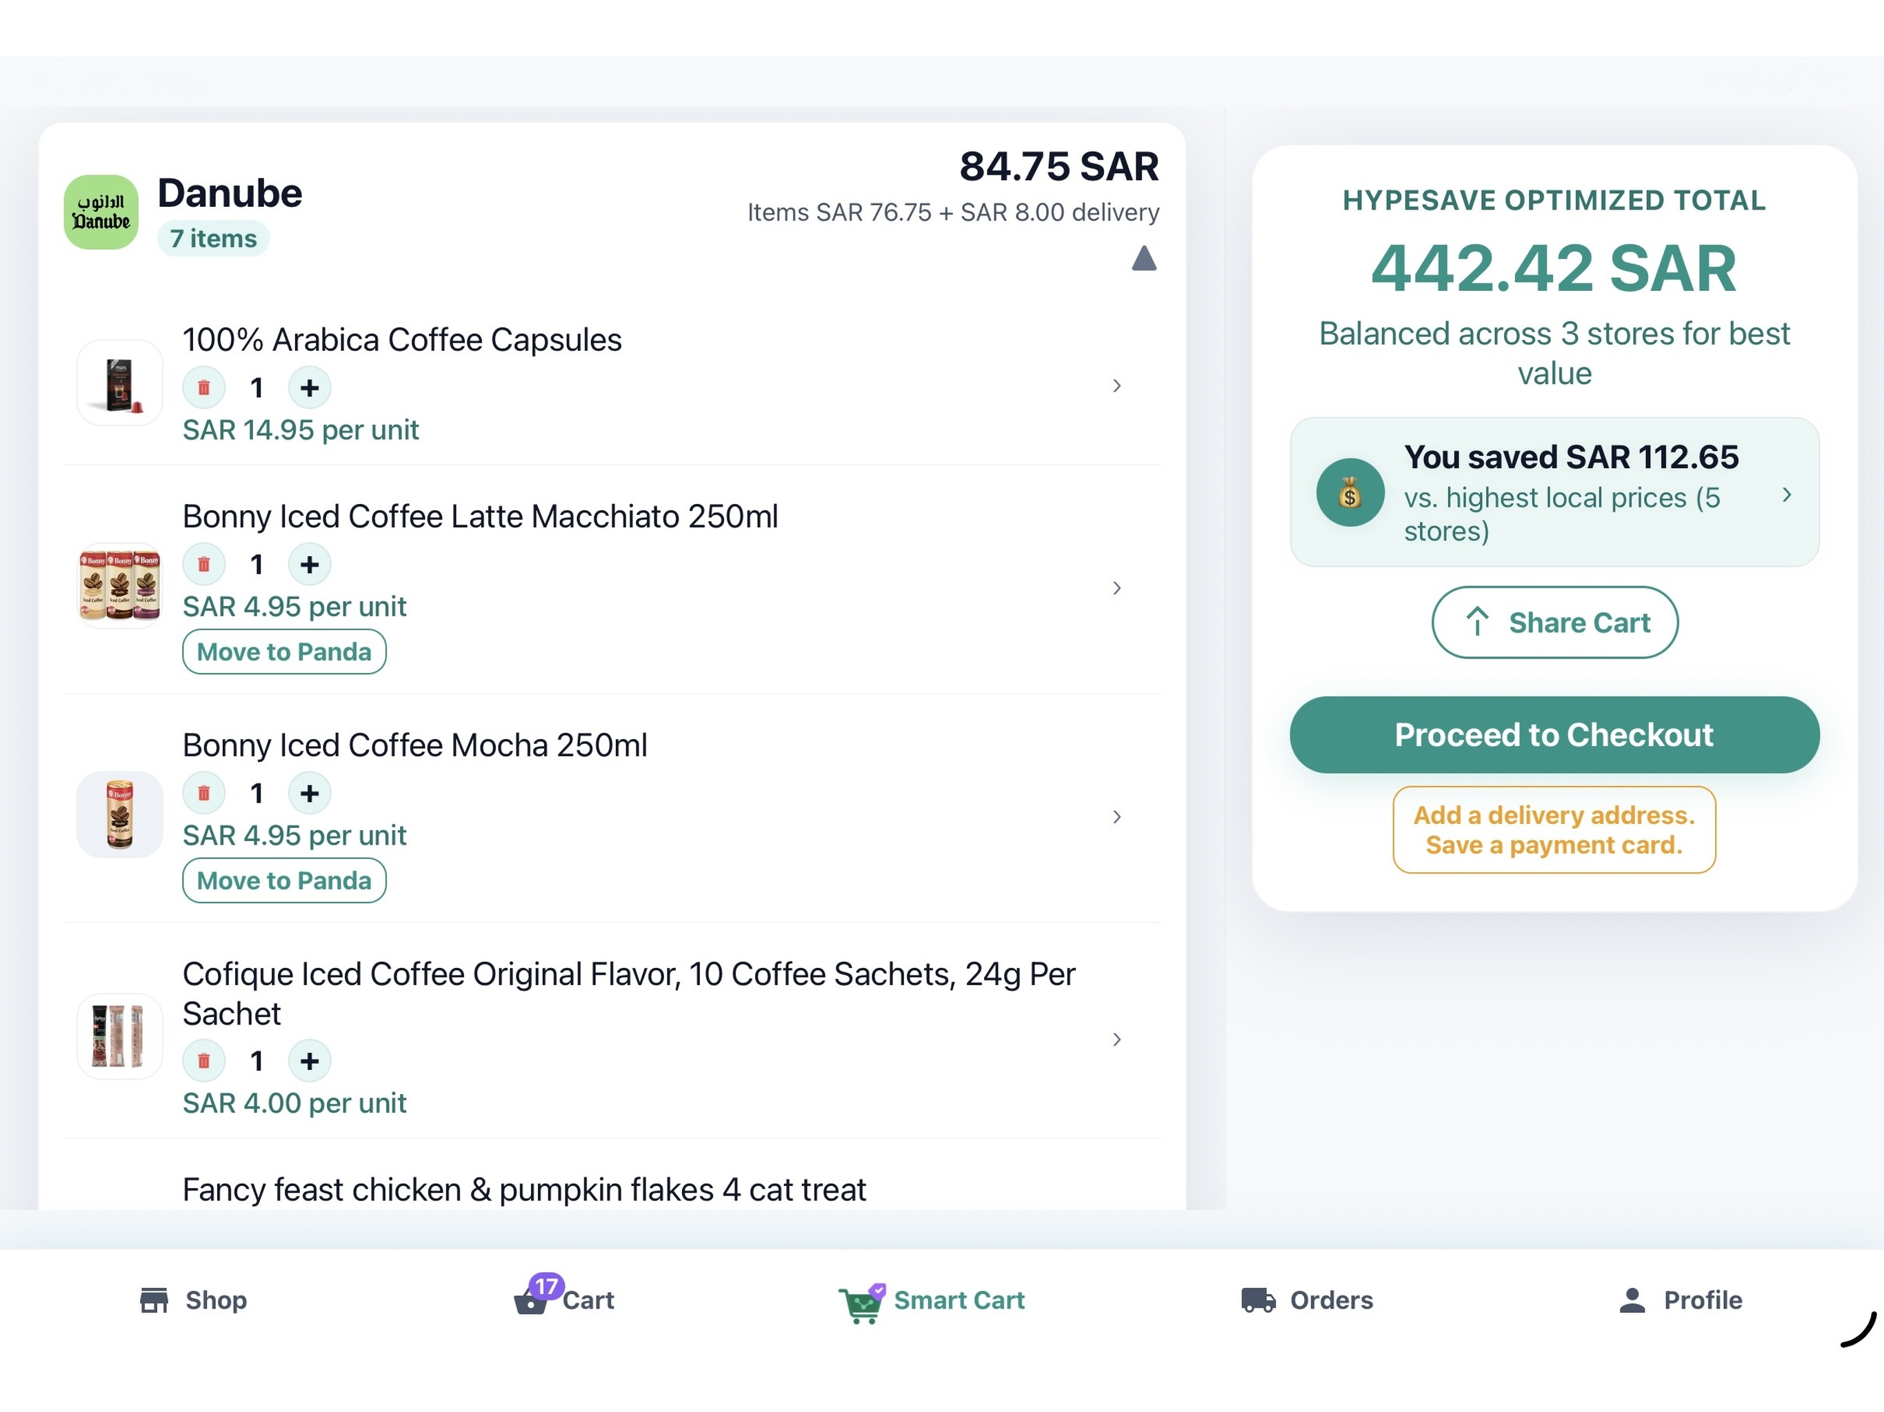Viewport: 1884px width, 1412px height.
Task: Add one more Bonny Latte Macchiato
Action: pos(309,565)
